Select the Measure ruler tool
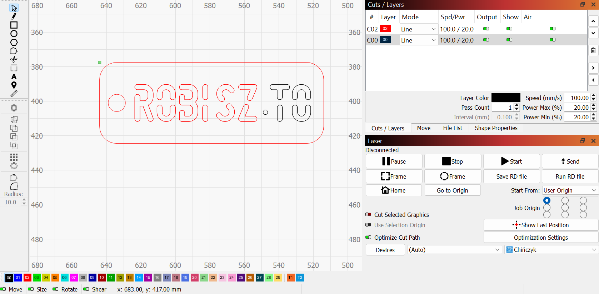This screenshot has height=294, width=599. click(14, 94)
